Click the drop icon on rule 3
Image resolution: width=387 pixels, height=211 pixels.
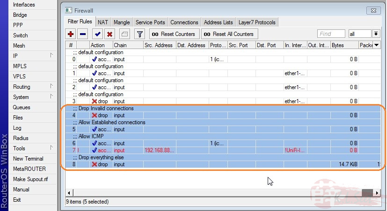click(x=94, y=101)
